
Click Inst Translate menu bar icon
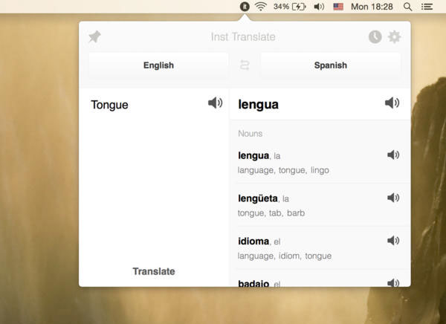(x=245, y=6)
